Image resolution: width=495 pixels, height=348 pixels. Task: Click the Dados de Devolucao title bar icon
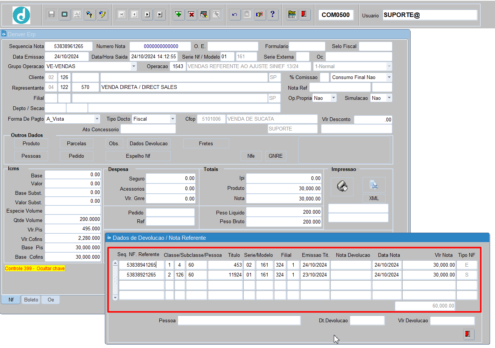pyautogui.click(x=109, y=238)
